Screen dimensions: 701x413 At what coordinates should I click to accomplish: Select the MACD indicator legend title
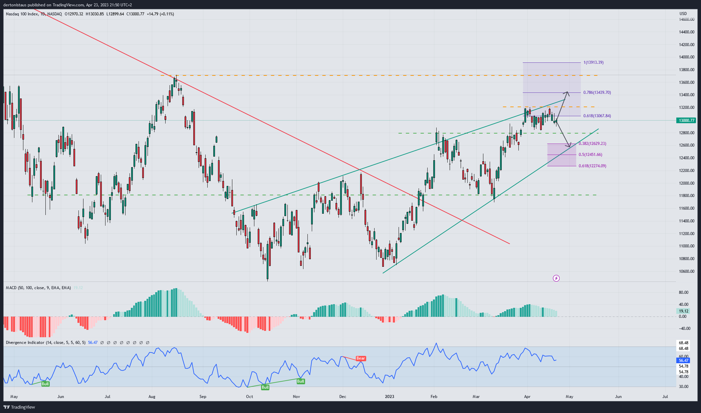click(38, 288)
